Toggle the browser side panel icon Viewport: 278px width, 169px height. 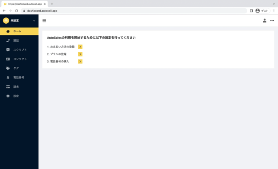point(251,11)
